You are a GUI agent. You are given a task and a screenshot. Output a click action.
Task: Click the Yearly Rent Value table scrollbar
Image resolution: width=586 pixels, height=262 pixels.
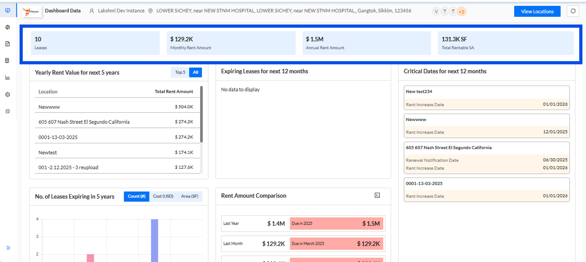(202, 115)
